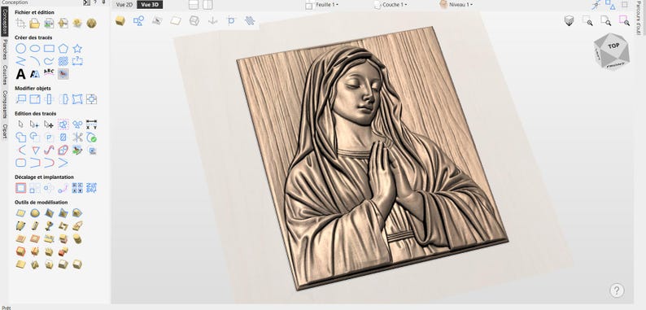Select the offset vectors tool
Viewport: 646px width, 310px height.
[20, 188]
